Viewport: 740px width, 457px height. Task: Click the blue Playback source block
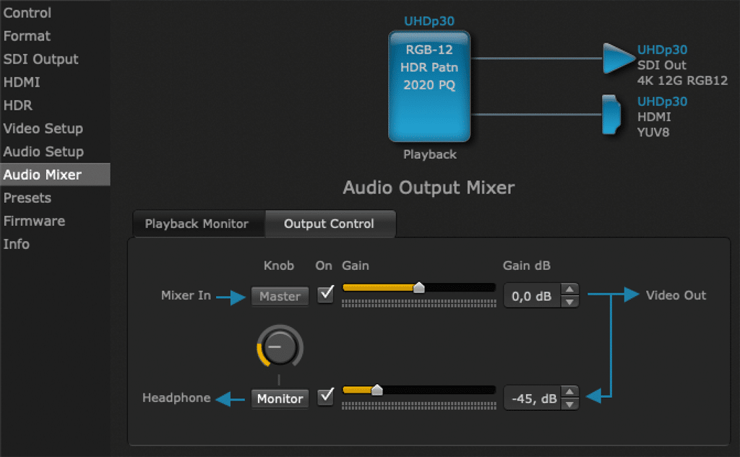click(x=429, y=86)
